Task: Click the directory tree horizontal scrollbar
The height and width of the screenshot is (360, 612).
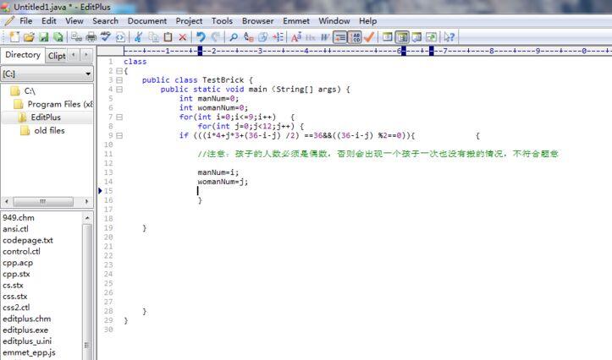Action: tap(47, 201)
